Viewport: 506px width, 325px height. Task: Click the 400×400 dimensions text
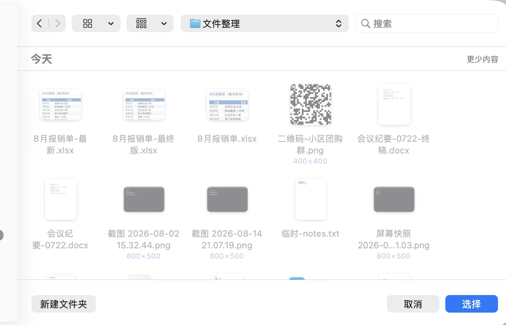click(310, 161)
